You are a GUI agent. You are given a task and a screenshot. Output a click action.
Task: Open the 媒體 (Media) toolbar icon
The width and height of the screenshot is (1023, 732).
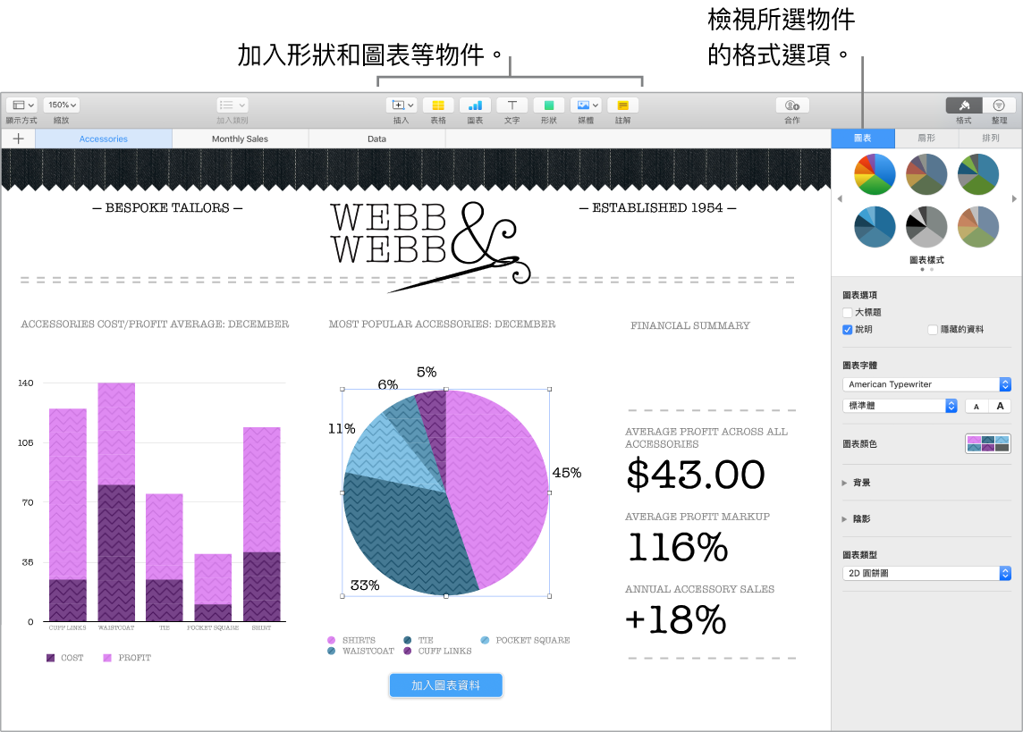pyautogui.click(x=584, y=105)
